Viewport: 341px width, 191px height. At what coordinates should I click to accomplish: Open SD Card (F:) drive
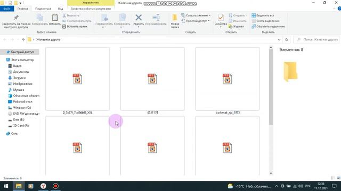coord(18,126)
